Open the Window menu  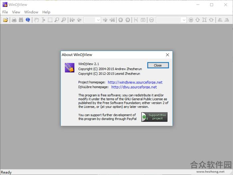click(31, 12)
